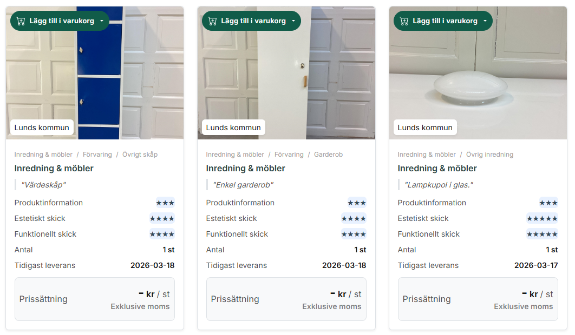Click cart icon on Enkel garderob card

tap(212, 21)
